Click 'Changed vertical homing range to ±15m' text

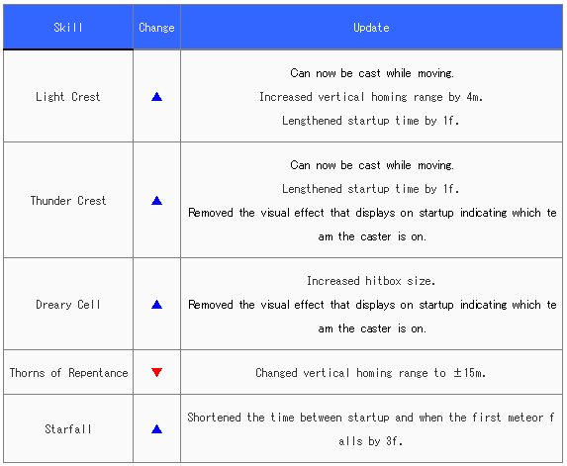[371, 373]
